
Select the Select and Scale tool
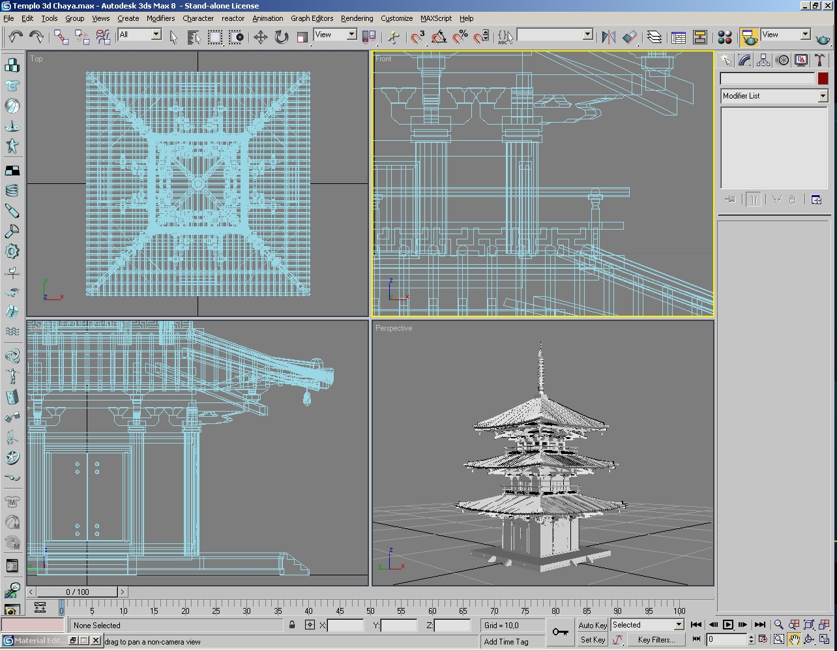[x=302, y=37]
